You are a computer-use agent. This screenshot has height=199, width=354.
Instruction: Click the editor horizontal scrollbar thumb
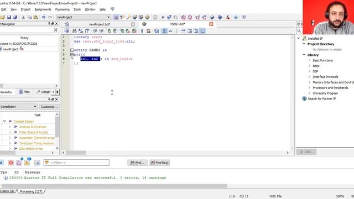tap(76, 153)
